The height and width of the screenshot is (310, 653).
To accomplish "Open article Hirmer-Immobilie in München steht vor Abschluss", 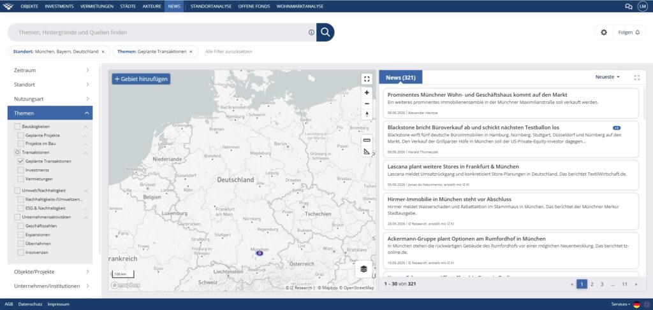I will coord(450,199).
